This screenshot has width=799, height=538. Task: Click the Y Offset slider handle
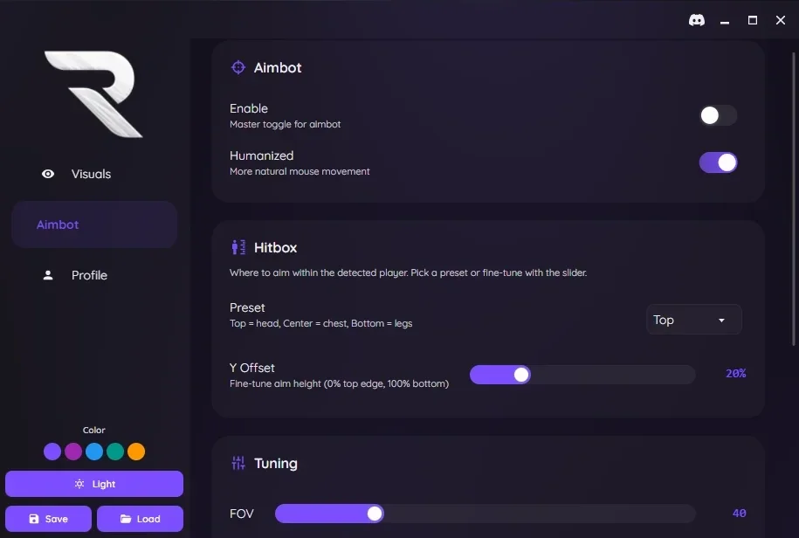(x=521, y=375)
